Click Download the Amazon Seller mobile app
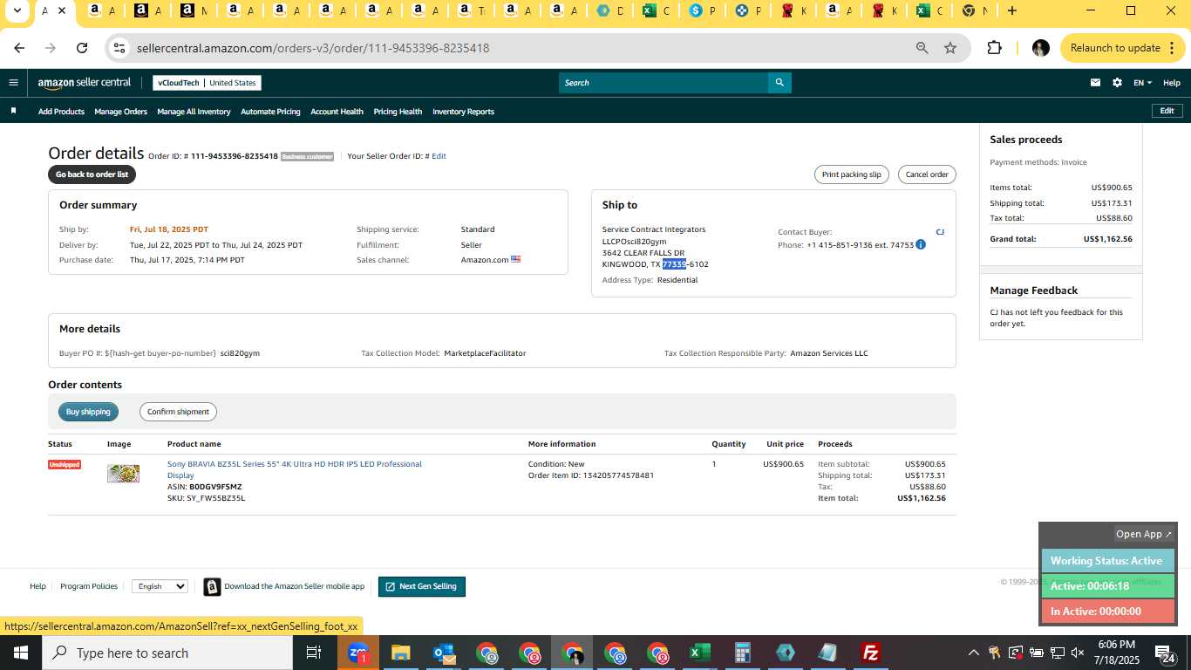The image size is (1191, 670). [294, 586]
